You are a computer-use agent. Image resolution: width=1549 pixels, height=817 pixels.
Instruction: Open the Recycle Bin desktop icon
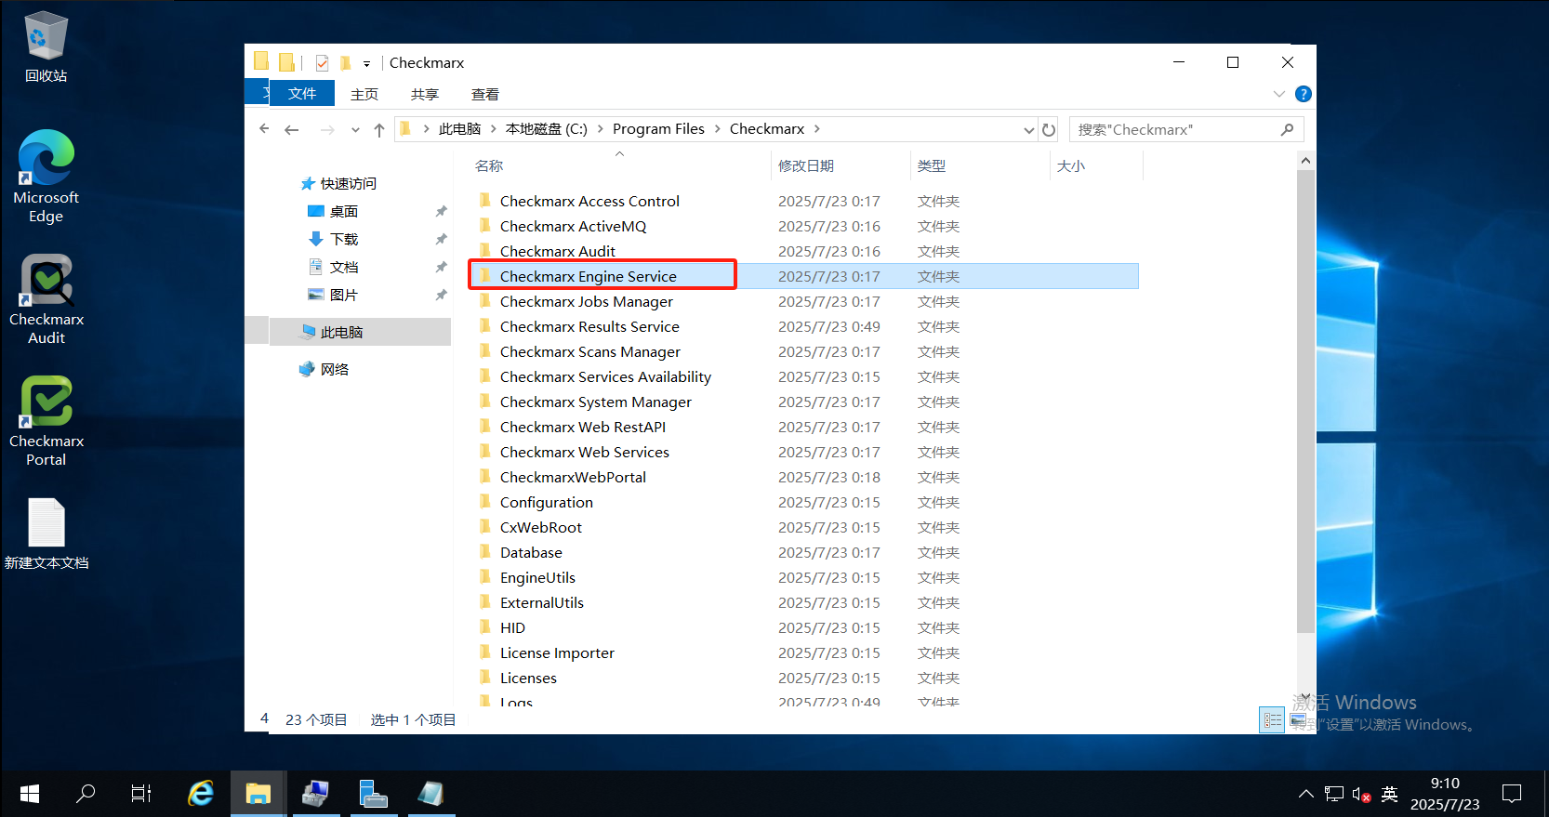[x=46, y=46]
